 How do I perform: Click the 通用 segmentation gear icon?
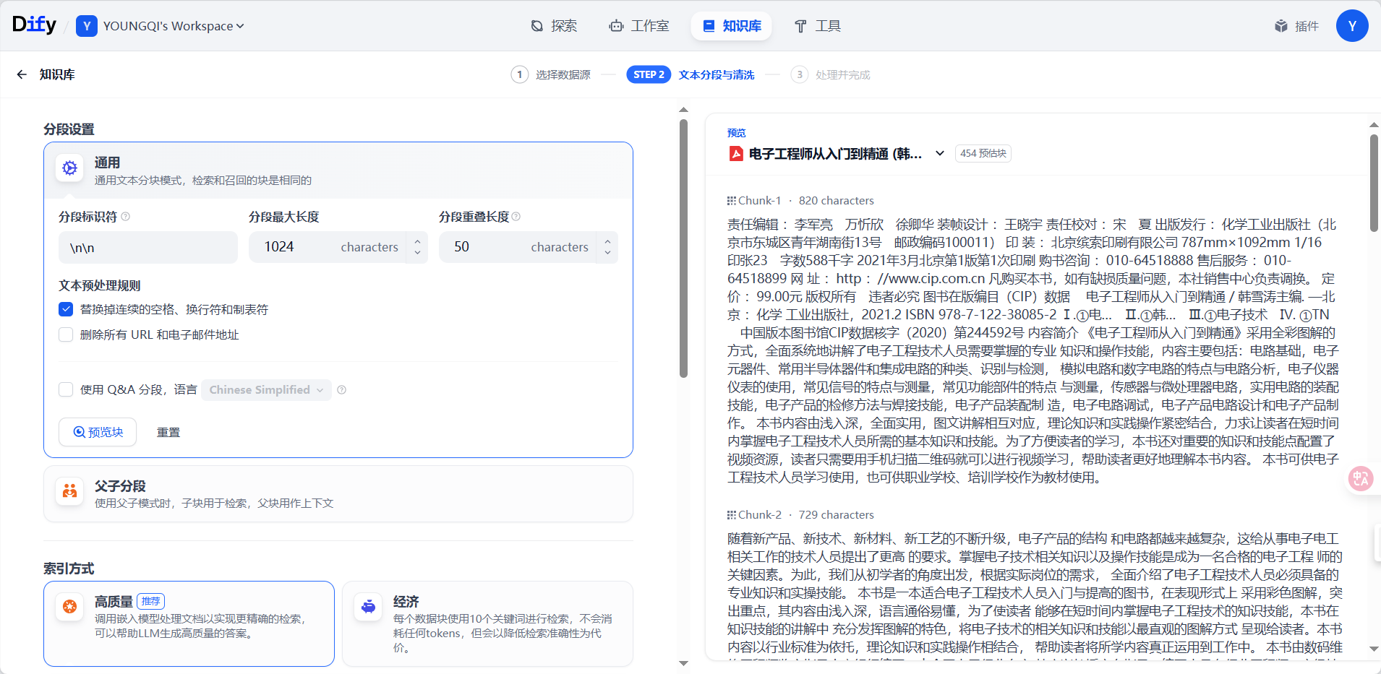(69, 168)
